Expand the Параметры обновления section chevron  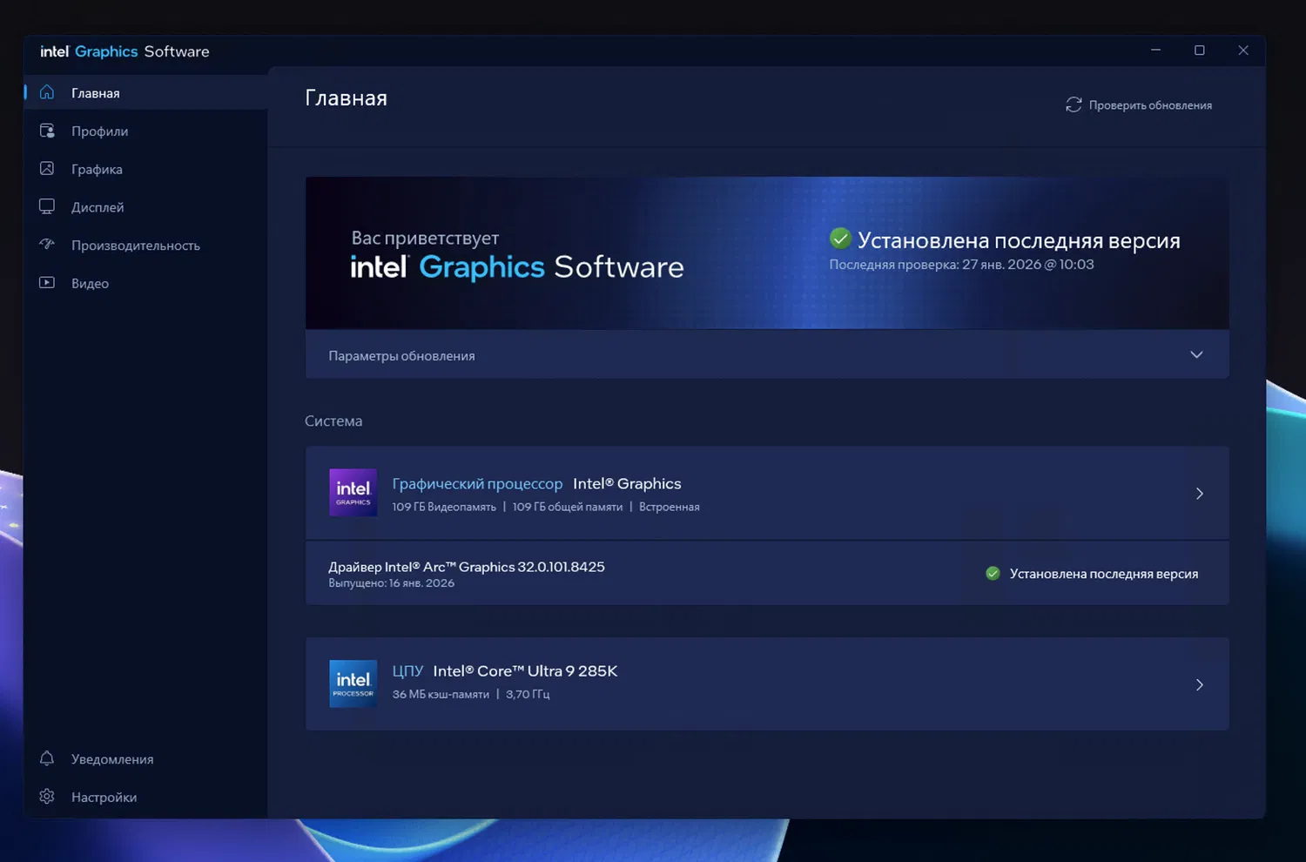pyautogui.click(x=1196, y=354)
